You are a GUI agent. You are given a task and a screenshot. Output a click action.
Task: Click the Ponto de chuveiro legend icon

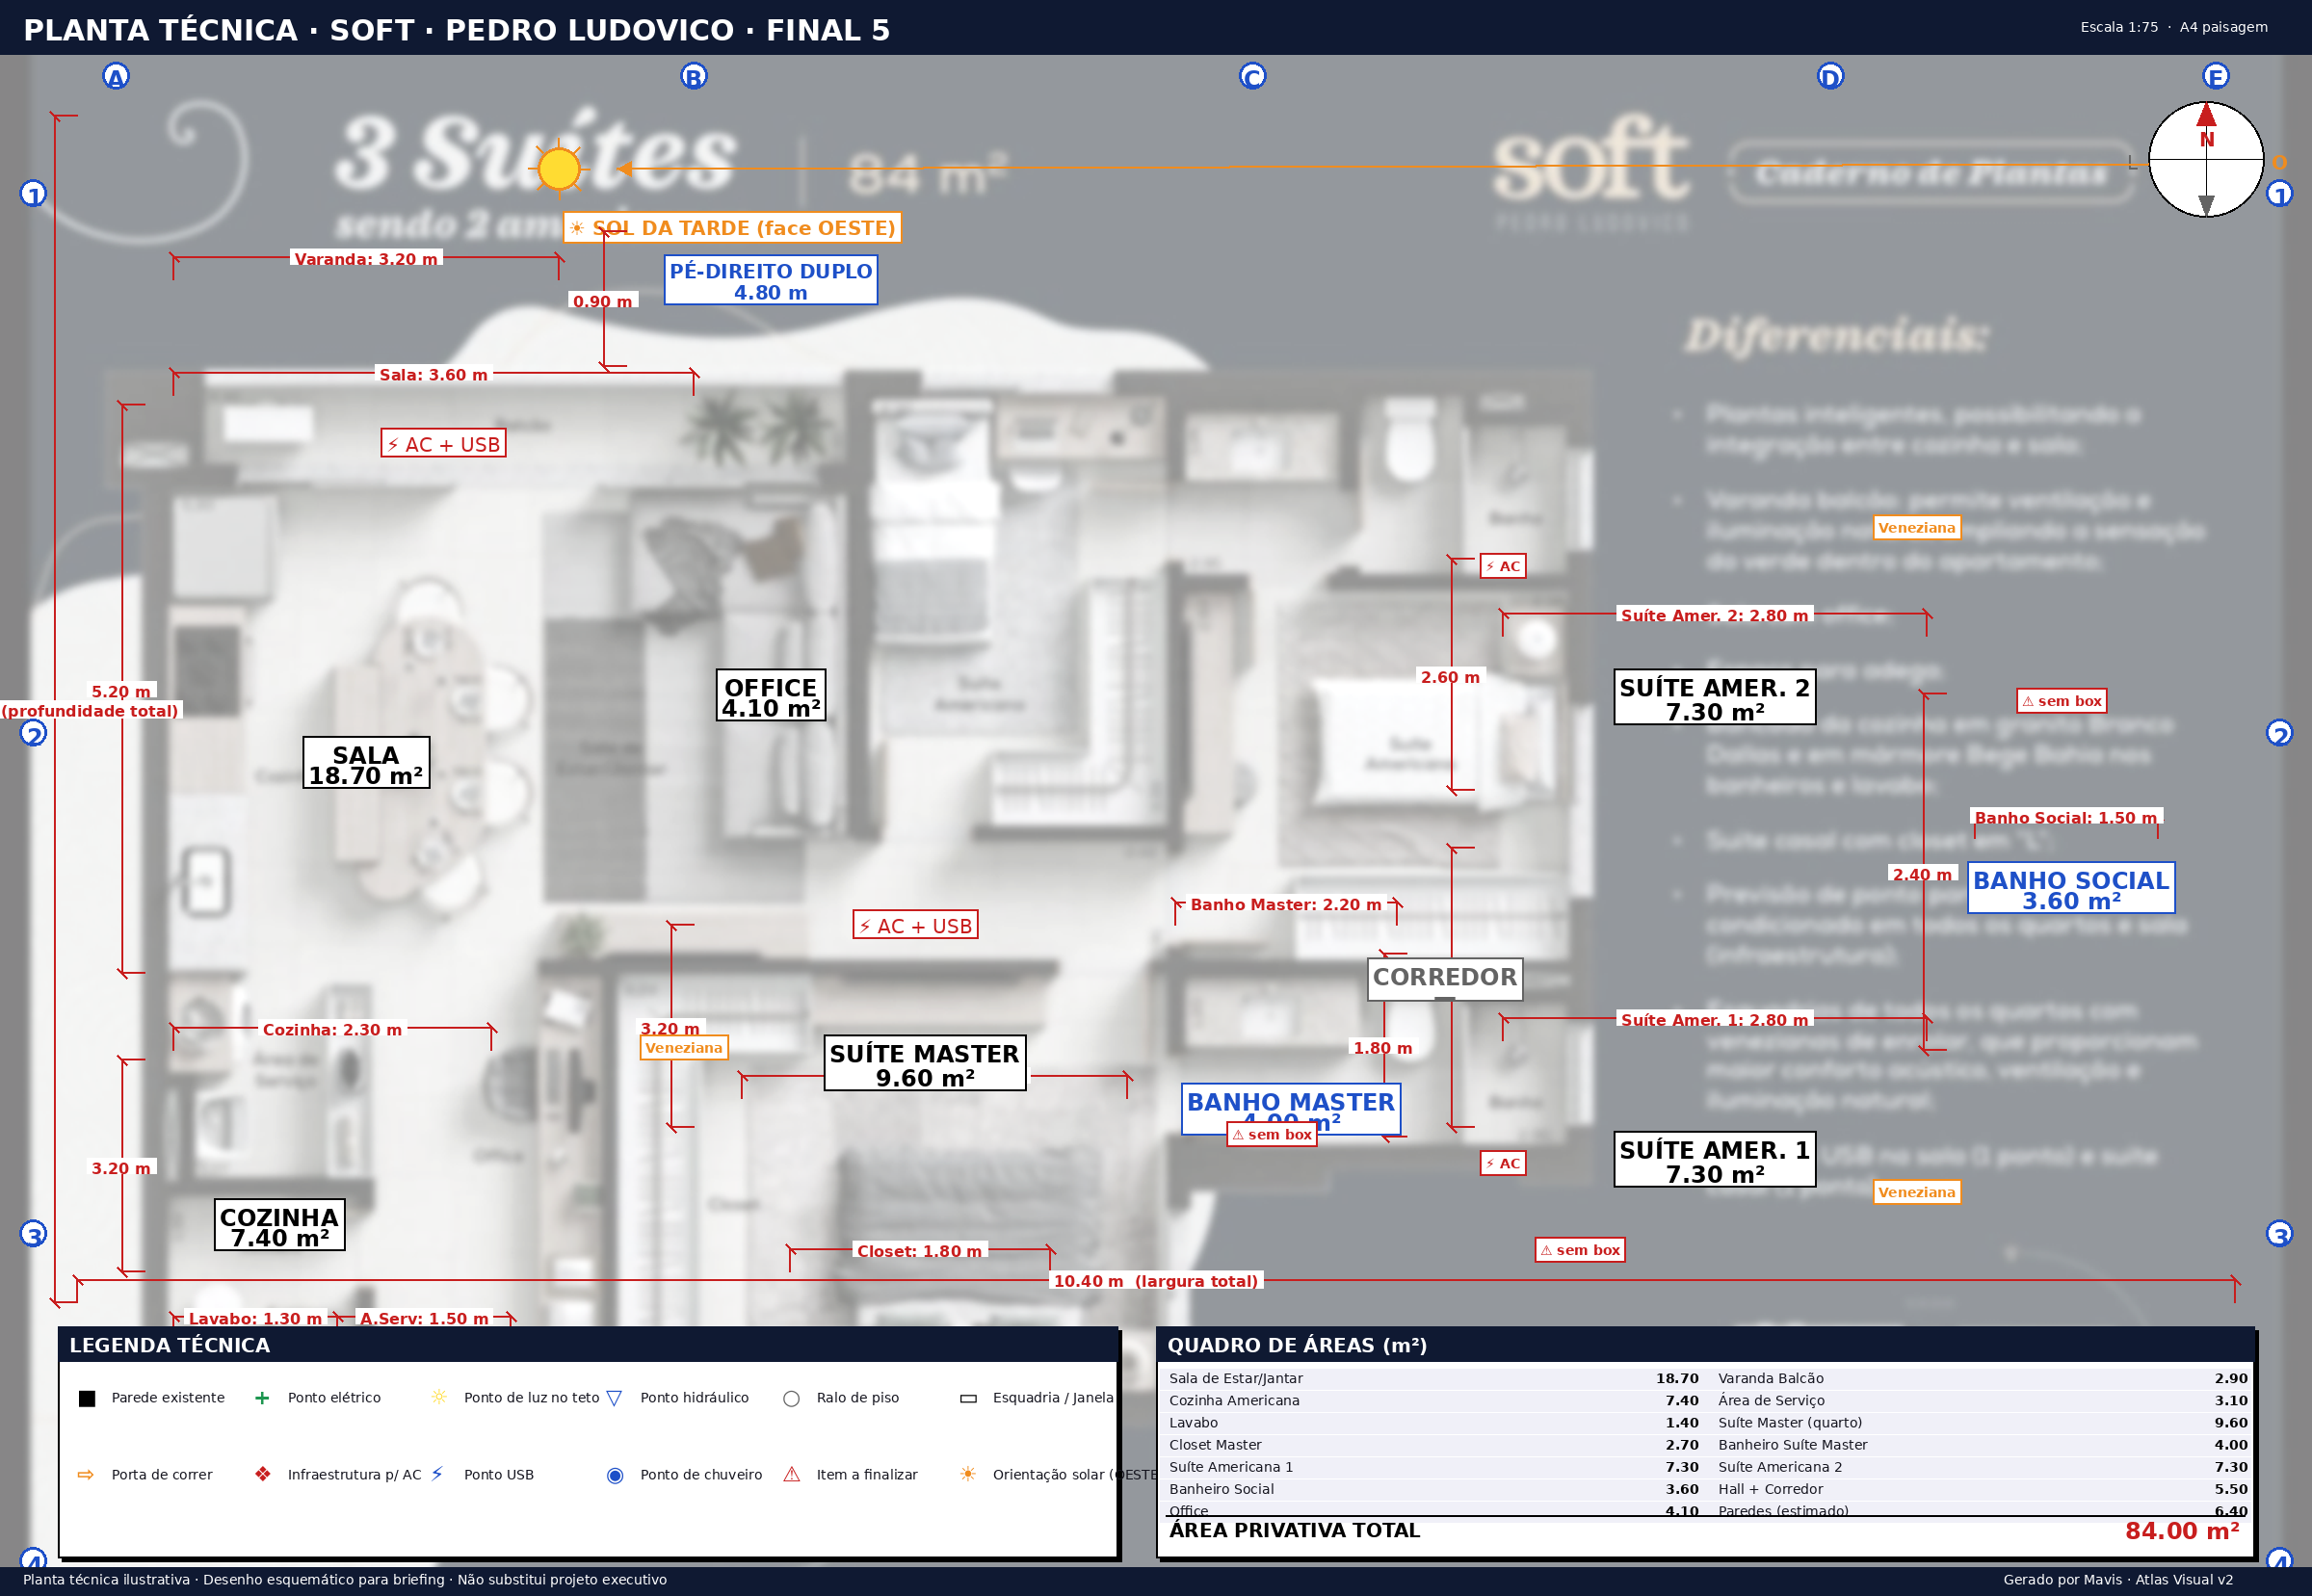coord(615,1475)
